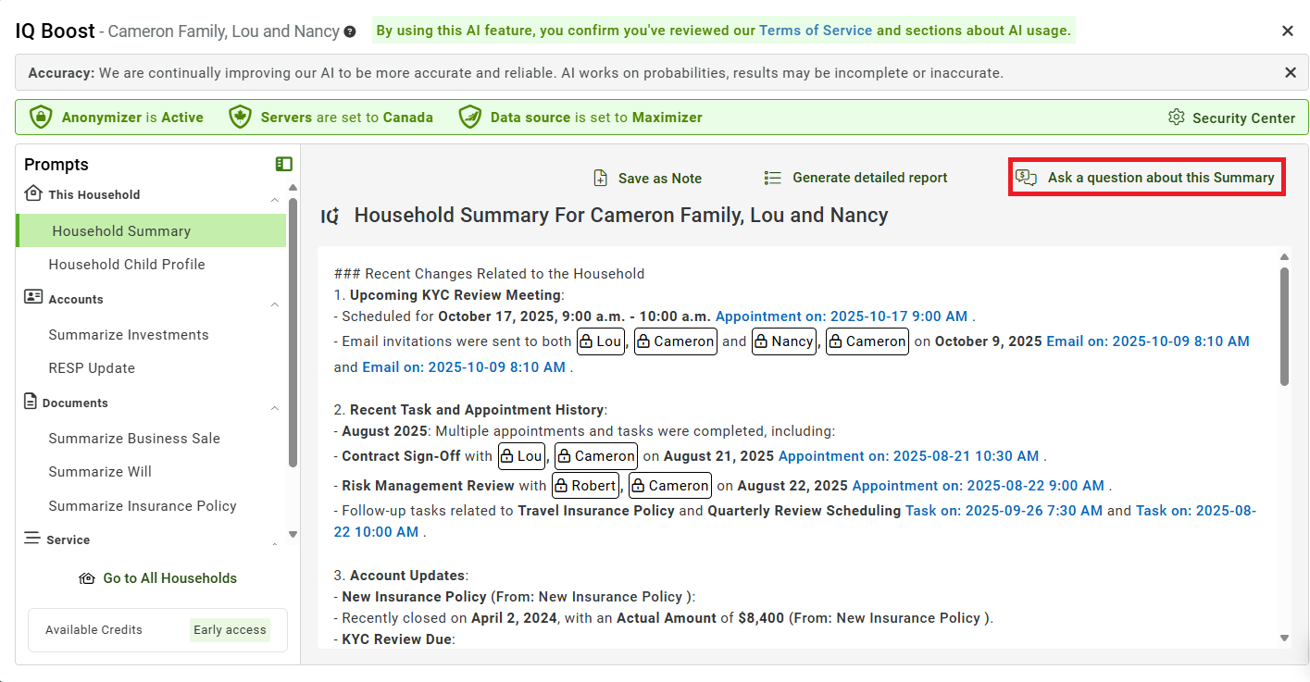Collapse the Accounts section chevron
Viewport: 1310px width, 682px height.
coord(274,304)
